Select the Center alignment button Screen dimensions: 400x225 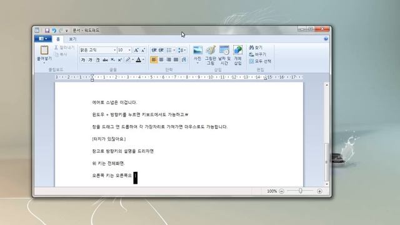[x=161, y=60]
